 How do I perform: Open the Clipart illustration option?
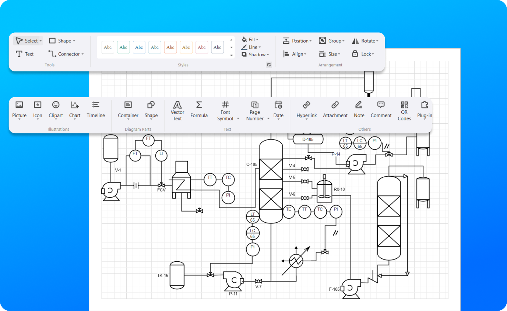56,110
